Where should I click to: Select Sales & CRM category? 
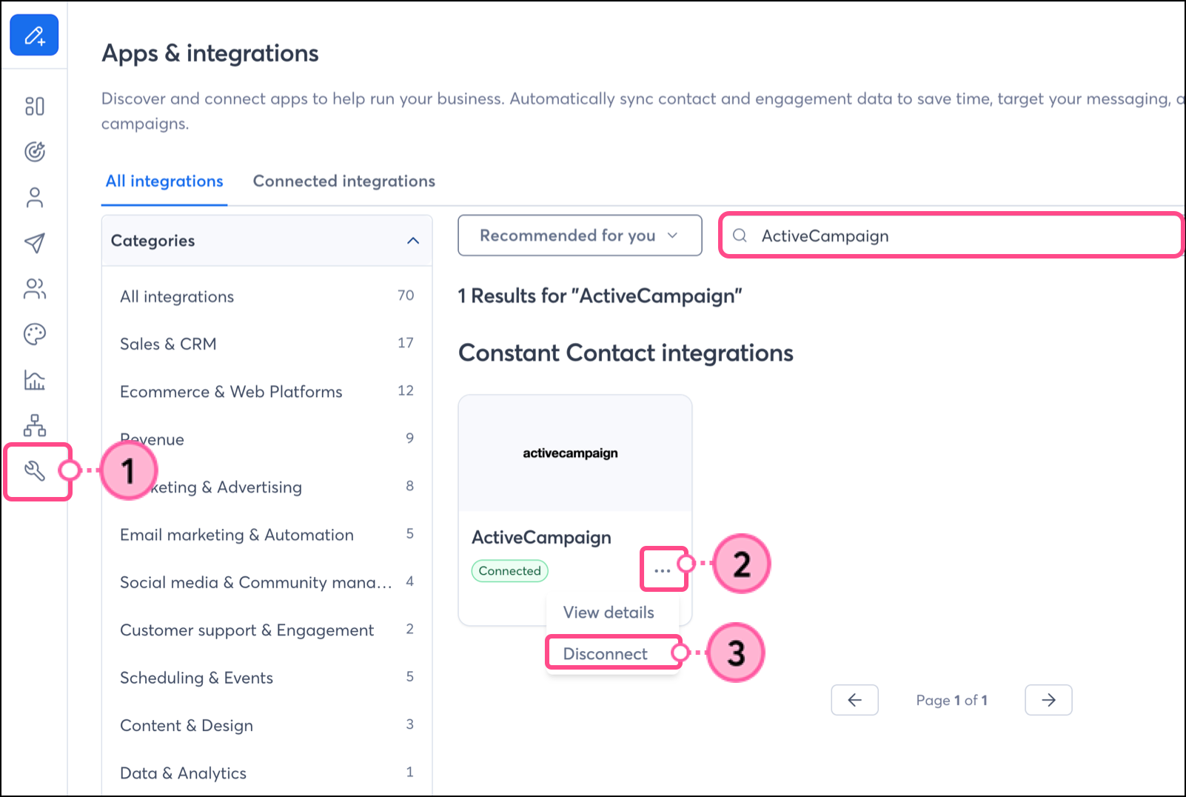click(267, 344)
